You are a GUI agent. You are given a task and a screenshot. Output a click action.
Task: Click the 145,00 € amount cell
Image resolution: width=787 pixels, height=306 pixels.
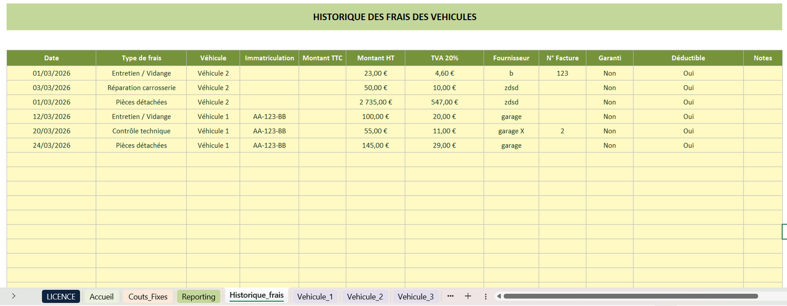click(376, 145)
